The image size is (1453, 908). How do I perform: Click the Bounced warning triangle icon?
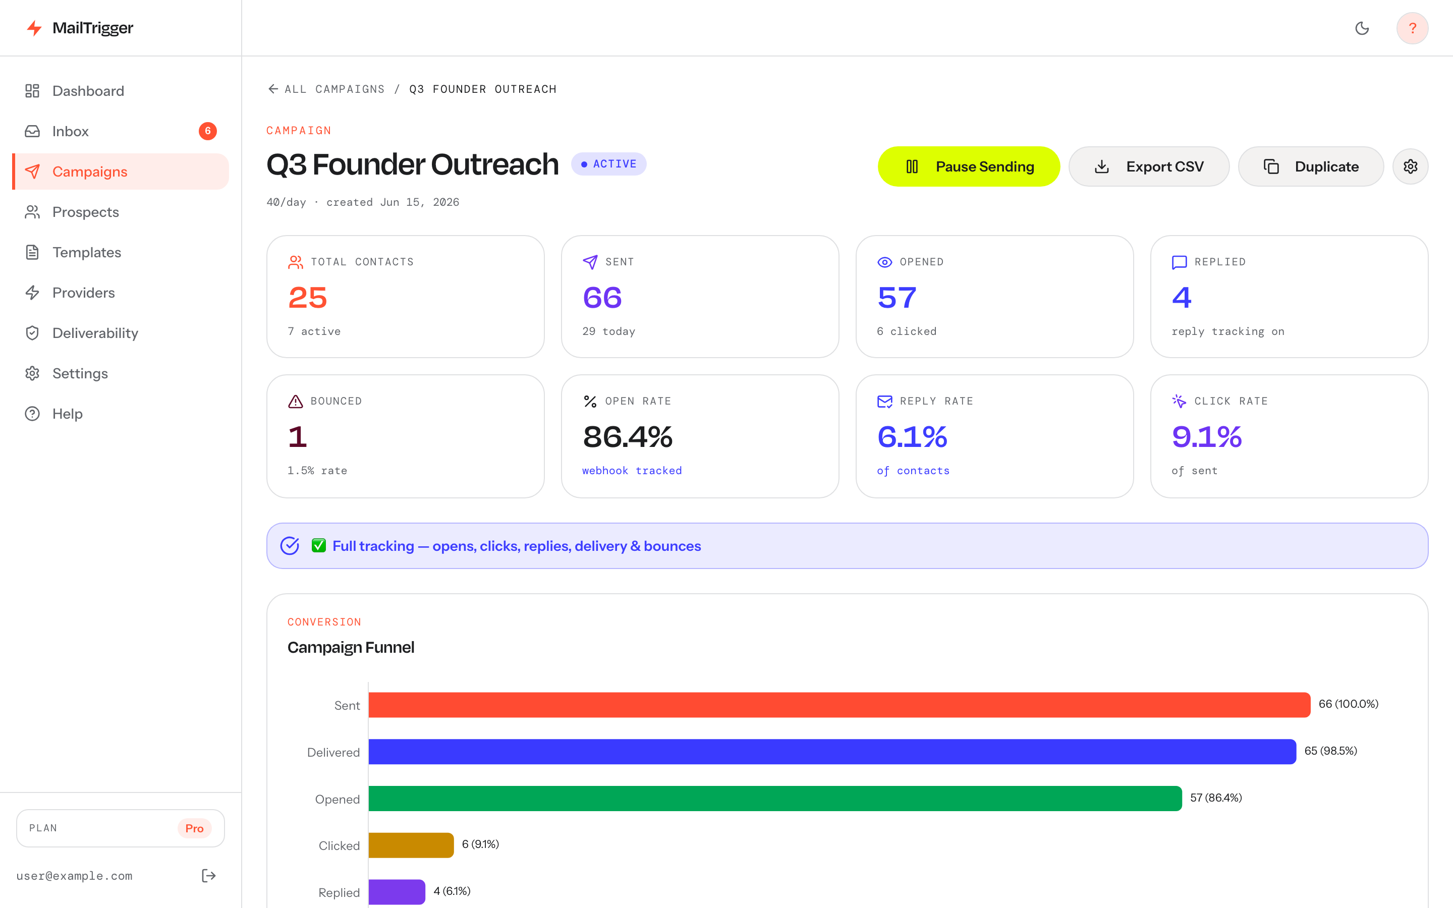(x=296, y=401)
